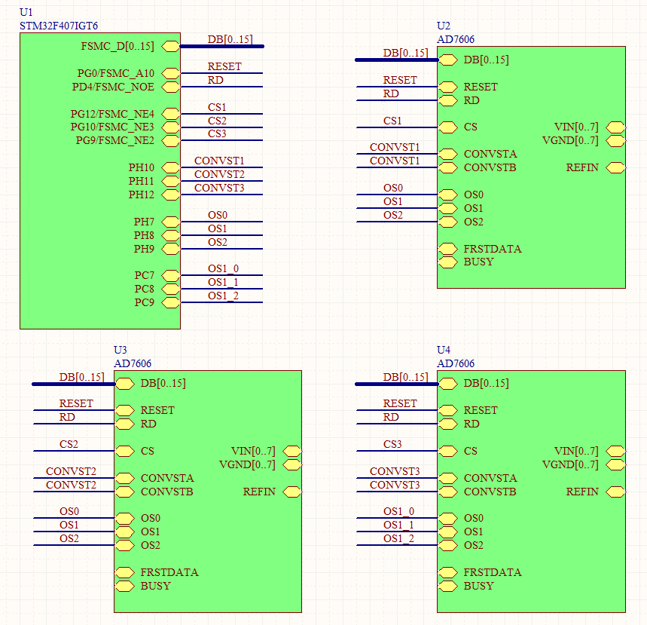
Task: Click the FRSTDATA port on U4
Action: (x=448, y=572)
